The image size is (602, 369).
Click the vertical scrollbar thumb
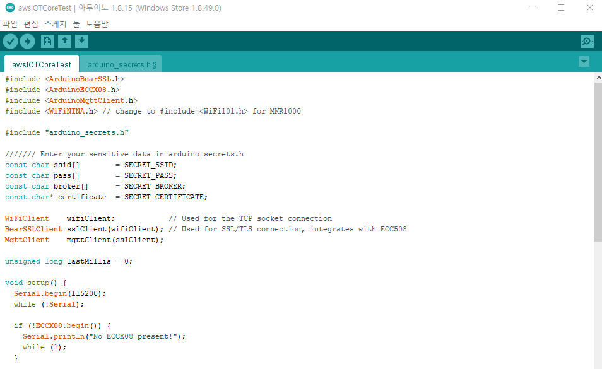[598, 162]
